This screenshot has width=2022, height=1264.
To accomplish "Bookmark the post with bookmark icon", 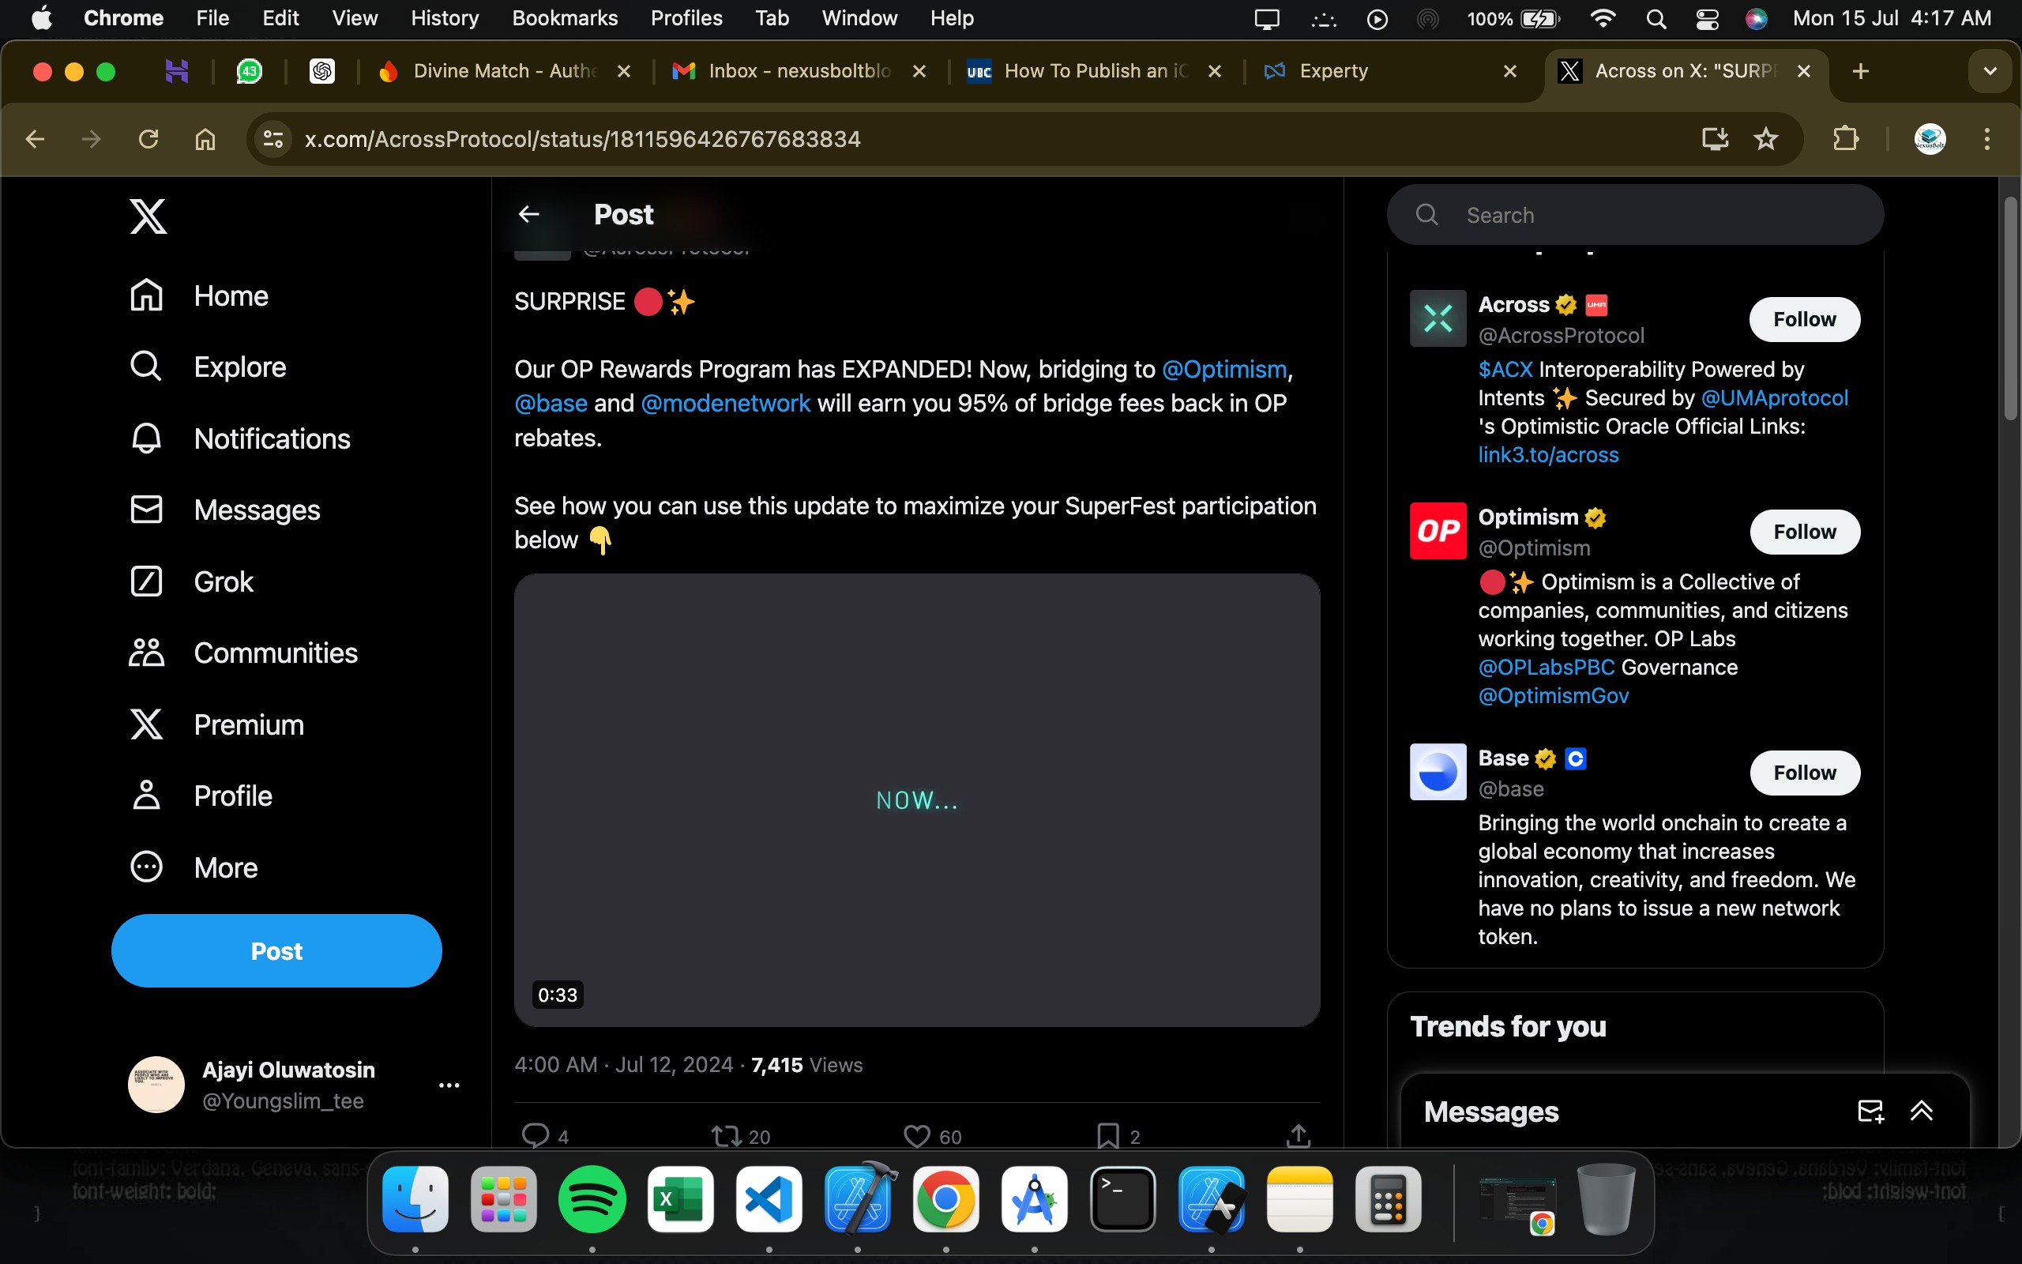I will (x=1108, y=1135).
